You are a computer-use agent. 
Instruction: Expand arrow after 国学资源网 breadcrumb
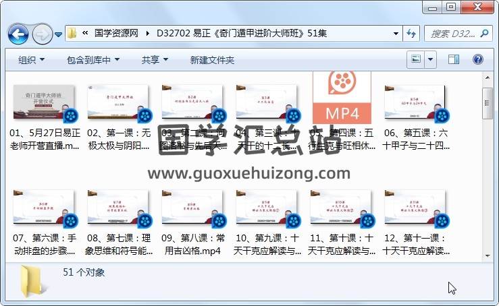pos(147,33)
